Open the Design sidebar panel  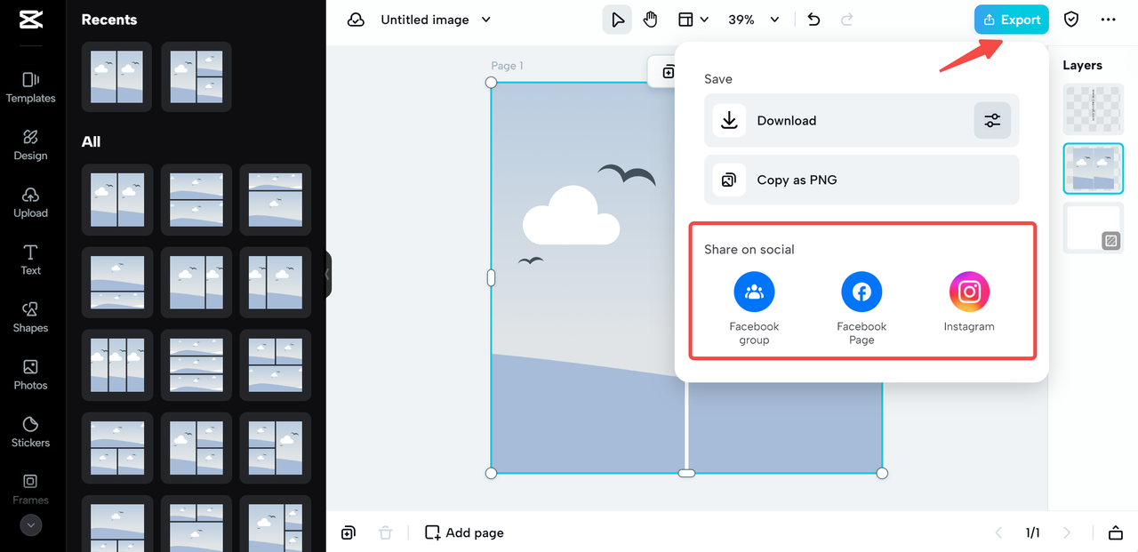(30, 145)
